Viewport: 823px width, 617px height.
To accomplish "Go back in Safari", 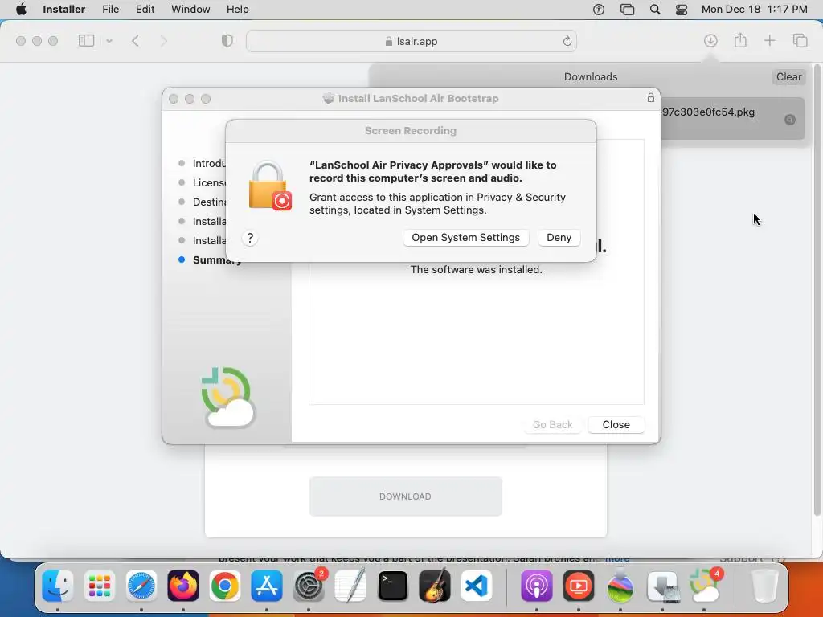I will [135, 41].
